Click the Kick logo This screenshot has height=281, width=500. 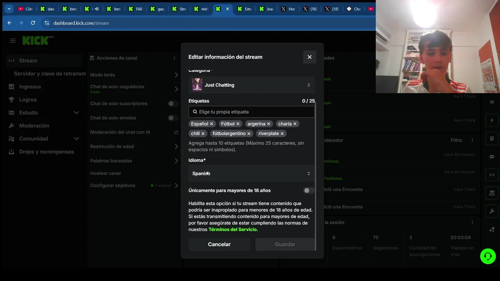pos(37,40)
